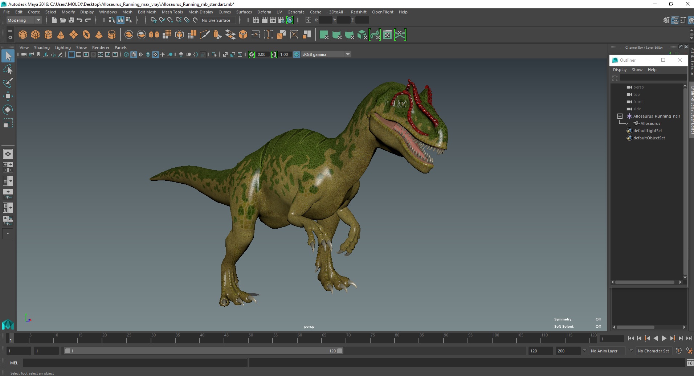Activate the Scale tool in toolbox

8,123
